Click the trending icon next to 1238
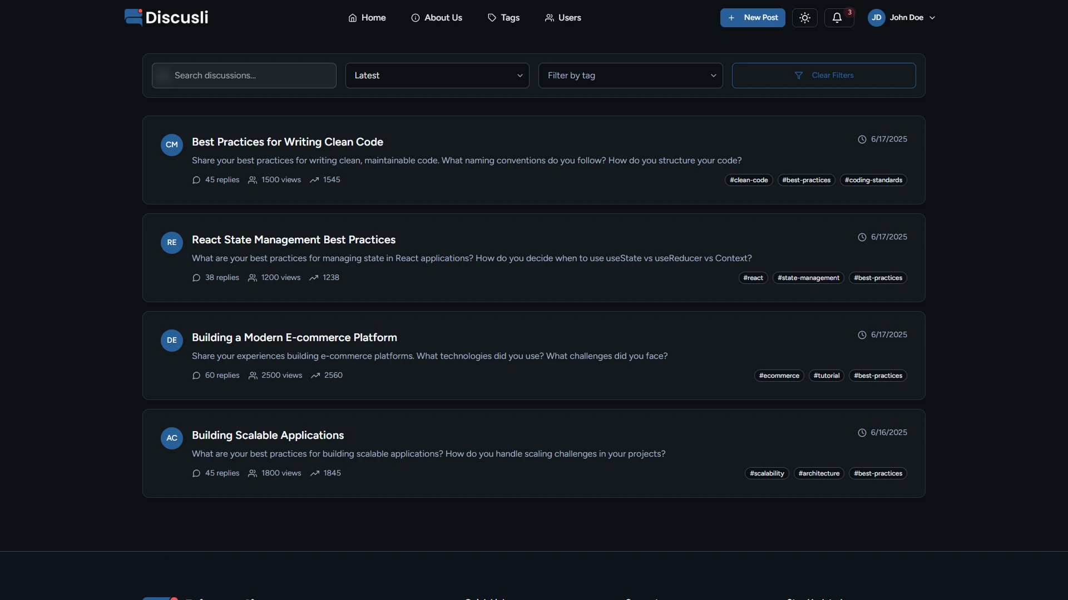 [314, 278]
